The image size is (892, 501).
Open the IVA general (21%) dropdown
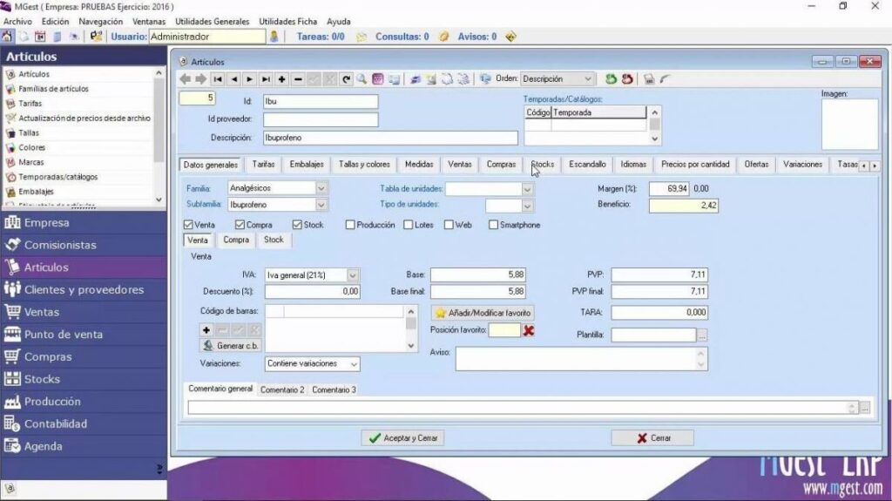coord(353,275)
